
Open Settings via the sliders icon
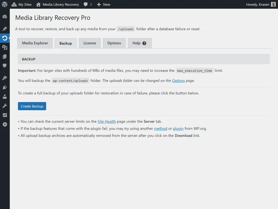click(5, 115)
